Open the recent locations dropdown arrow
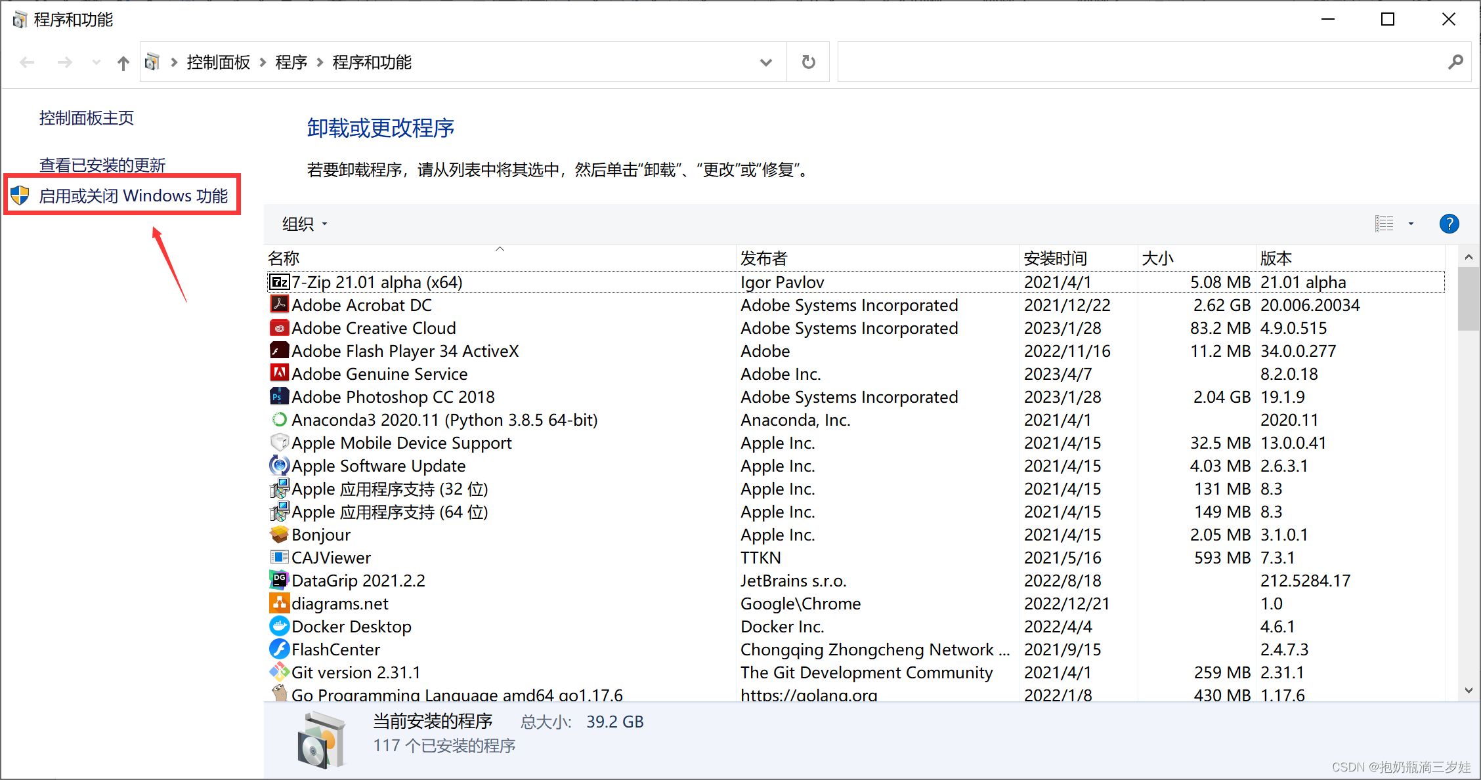The image size is (1481, 780). (x=97, y=62)
